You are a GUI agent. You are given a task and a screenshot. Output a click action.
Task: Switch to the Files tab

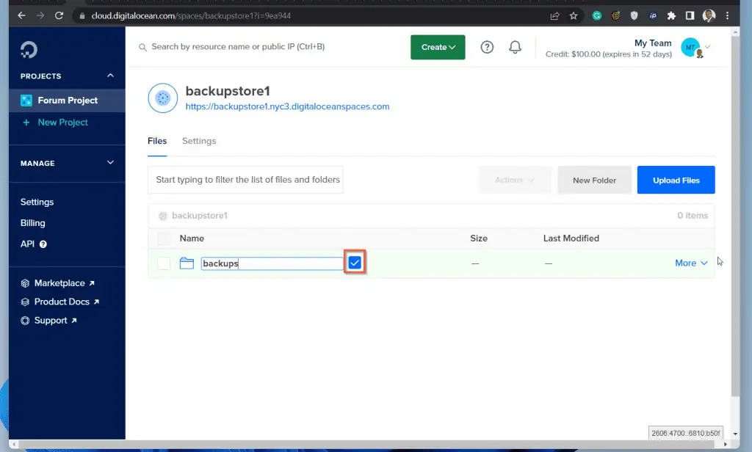157,141
